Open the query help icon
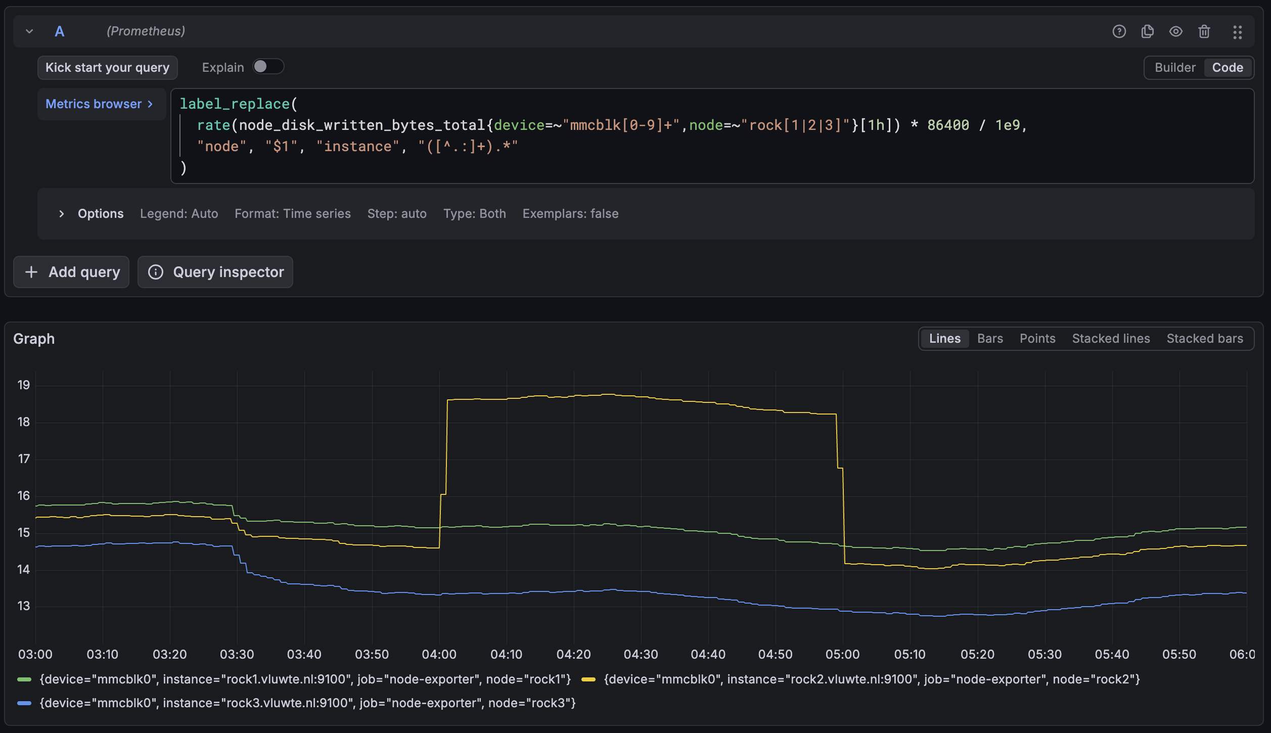This screenshot has height=733, width=1271. (1119, 31)
